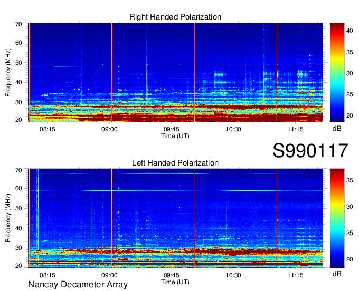Image resolution: width=359 pixels, height=291 pixels.
Task: Click the 20 dB label on bottom colorbar
Action: click(x=349, y=259)
